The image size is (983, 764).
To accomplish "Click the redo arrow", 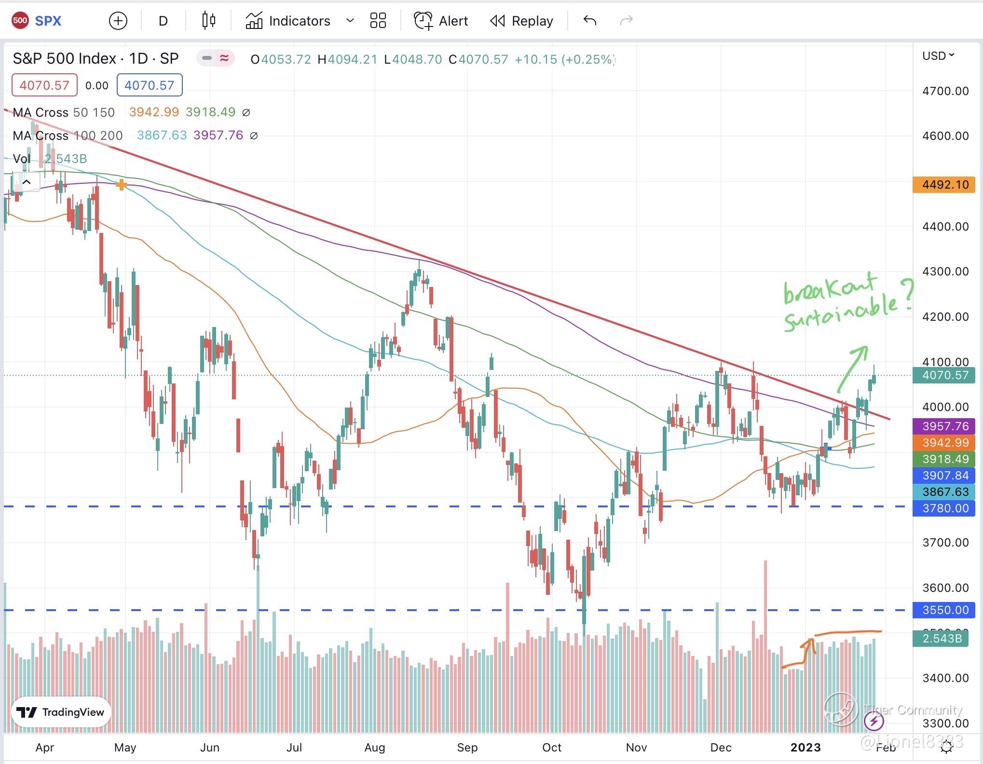I will (626, 21).
